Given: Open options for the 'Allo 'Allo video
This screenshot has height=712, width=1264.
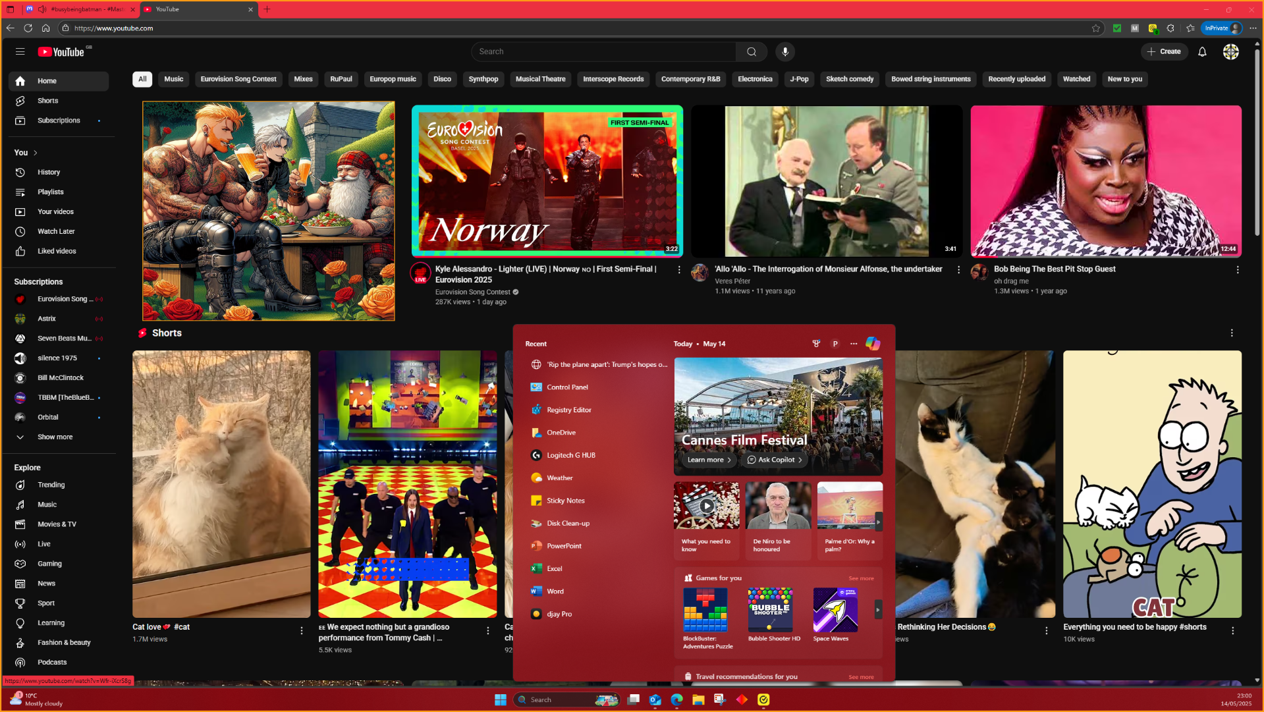Looking at the screenshot, I should coord(958,269).
